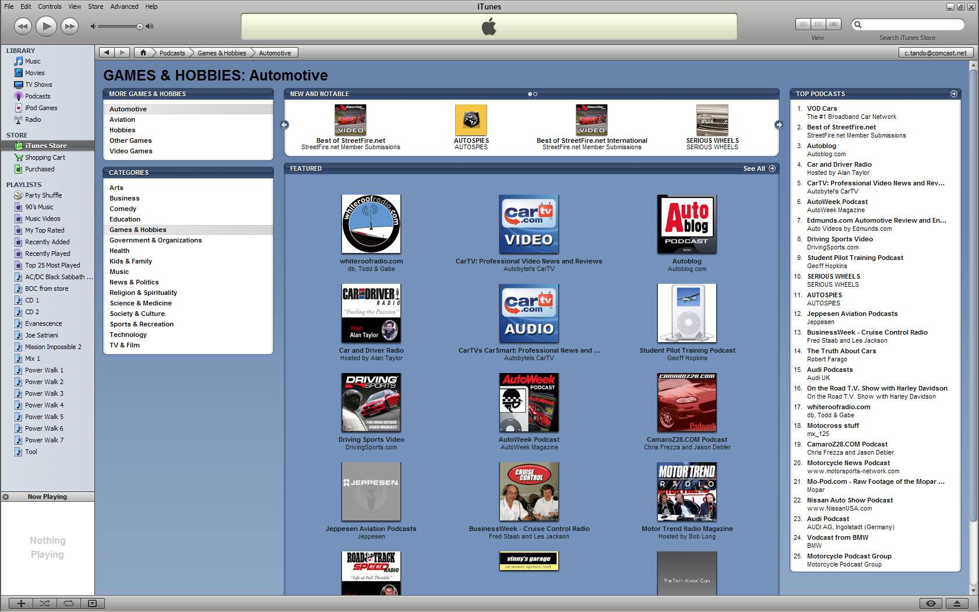The height and width of the screenshot is (612, 979).
Task: Open Purchased in Store sidebar
Action: click(x=40, y=169)
